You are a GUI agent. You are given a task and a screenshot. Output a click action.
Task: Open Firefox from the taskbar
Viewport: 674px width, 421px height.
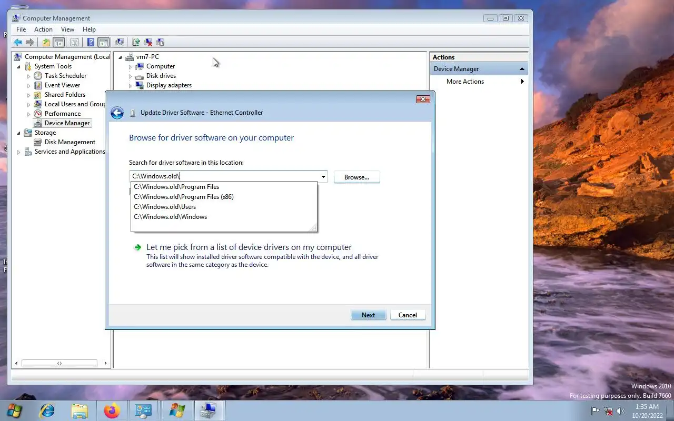[112, 410]
